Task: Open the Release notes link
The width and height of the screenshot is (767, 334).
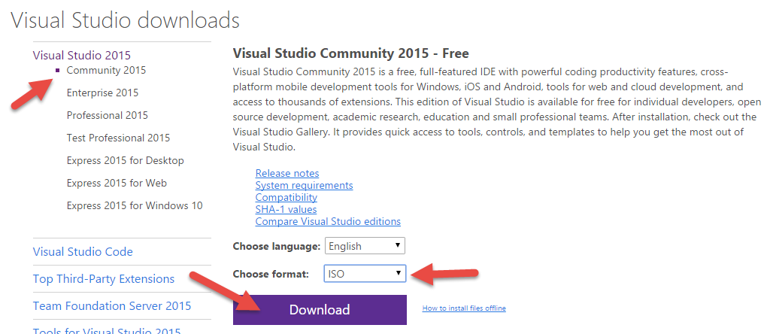Action: click(287, 173)
